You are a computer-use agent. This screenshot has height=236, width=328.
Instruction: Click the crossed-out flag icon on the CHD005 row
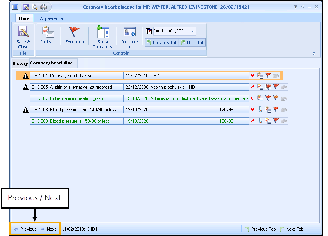coord(268,87)
